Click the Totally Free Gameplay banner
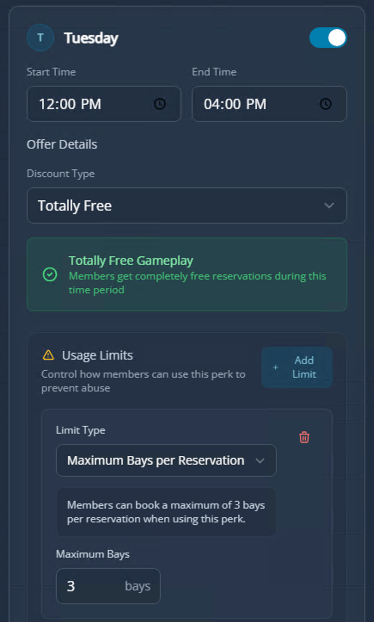The height and width of the screenshot is (622, 374). (187, 274)
